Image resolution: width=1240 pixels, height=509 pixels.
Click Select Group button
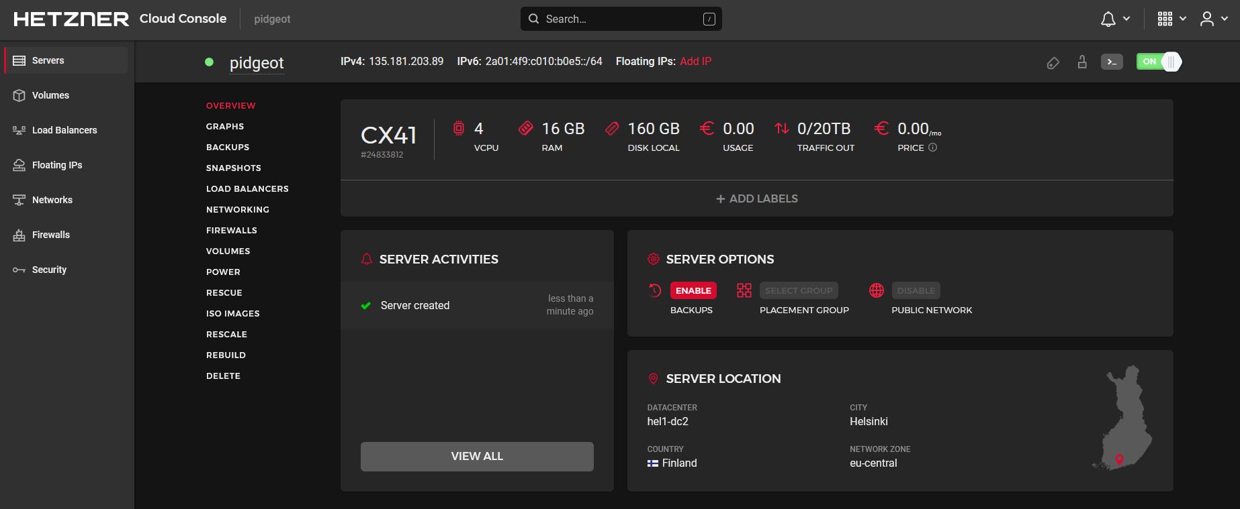[x=799, y=290]
